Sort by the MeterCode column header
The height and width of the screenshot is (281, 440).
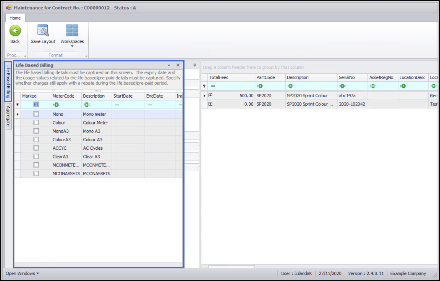pos(66,96)
